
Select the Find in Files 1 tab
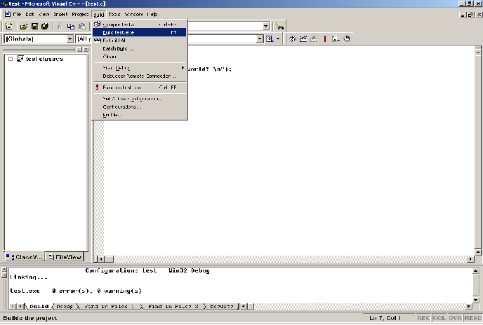coord(110,306)
